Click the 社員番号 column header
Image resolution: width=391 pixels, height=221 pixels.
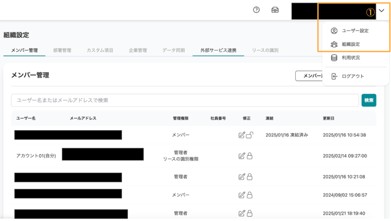point(218,118)
